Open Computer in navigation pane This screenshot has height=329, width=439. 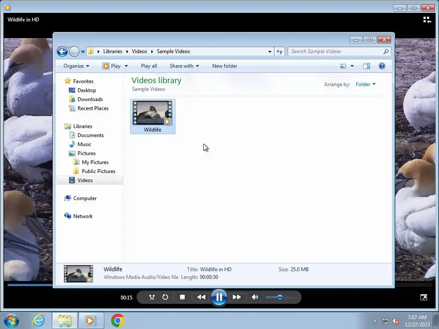tap(84, 198)
